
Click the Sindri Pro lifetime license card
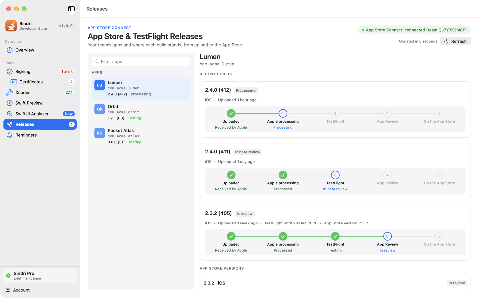[x=40, y=276]
